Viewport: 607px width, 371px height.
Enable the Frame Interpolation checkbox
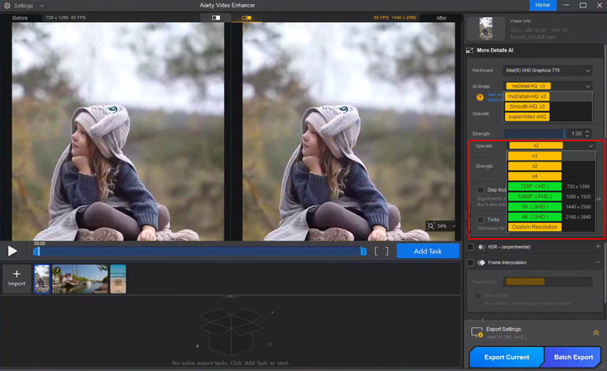tap(470, 263)
